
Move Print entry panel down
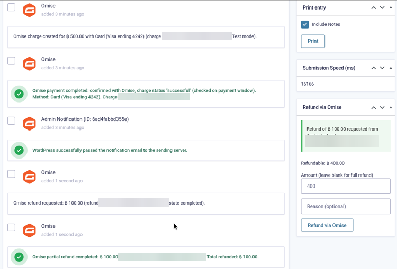pyautogui.click(x=382, y=7)
